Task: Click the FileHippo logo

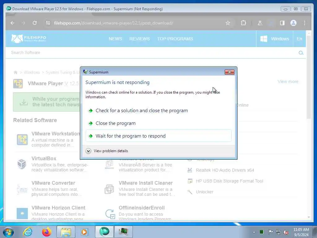Action: click(x=28, y=38)
